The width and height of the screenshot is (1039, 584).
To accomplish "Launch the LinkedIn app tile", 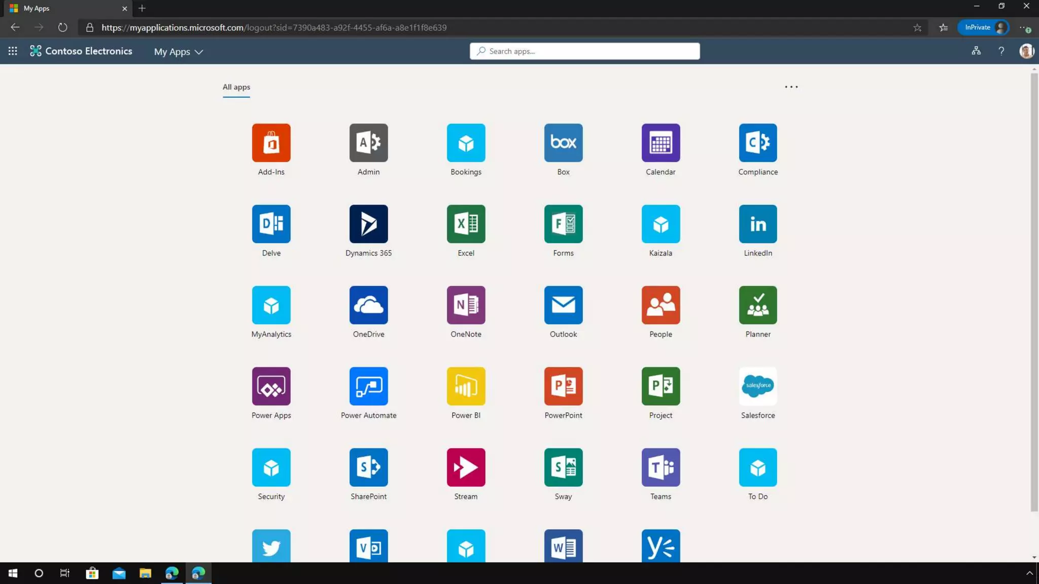I will [x=757, y=224].
